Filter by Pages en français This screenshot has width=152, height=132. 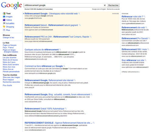(x=9, y=45)
